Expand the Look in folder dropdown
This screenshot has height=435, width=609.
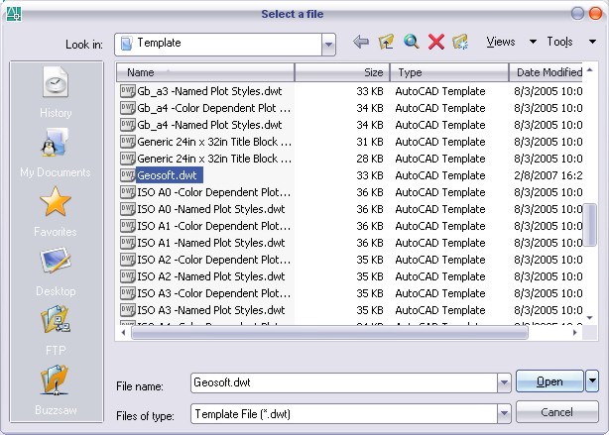[328, 44]
